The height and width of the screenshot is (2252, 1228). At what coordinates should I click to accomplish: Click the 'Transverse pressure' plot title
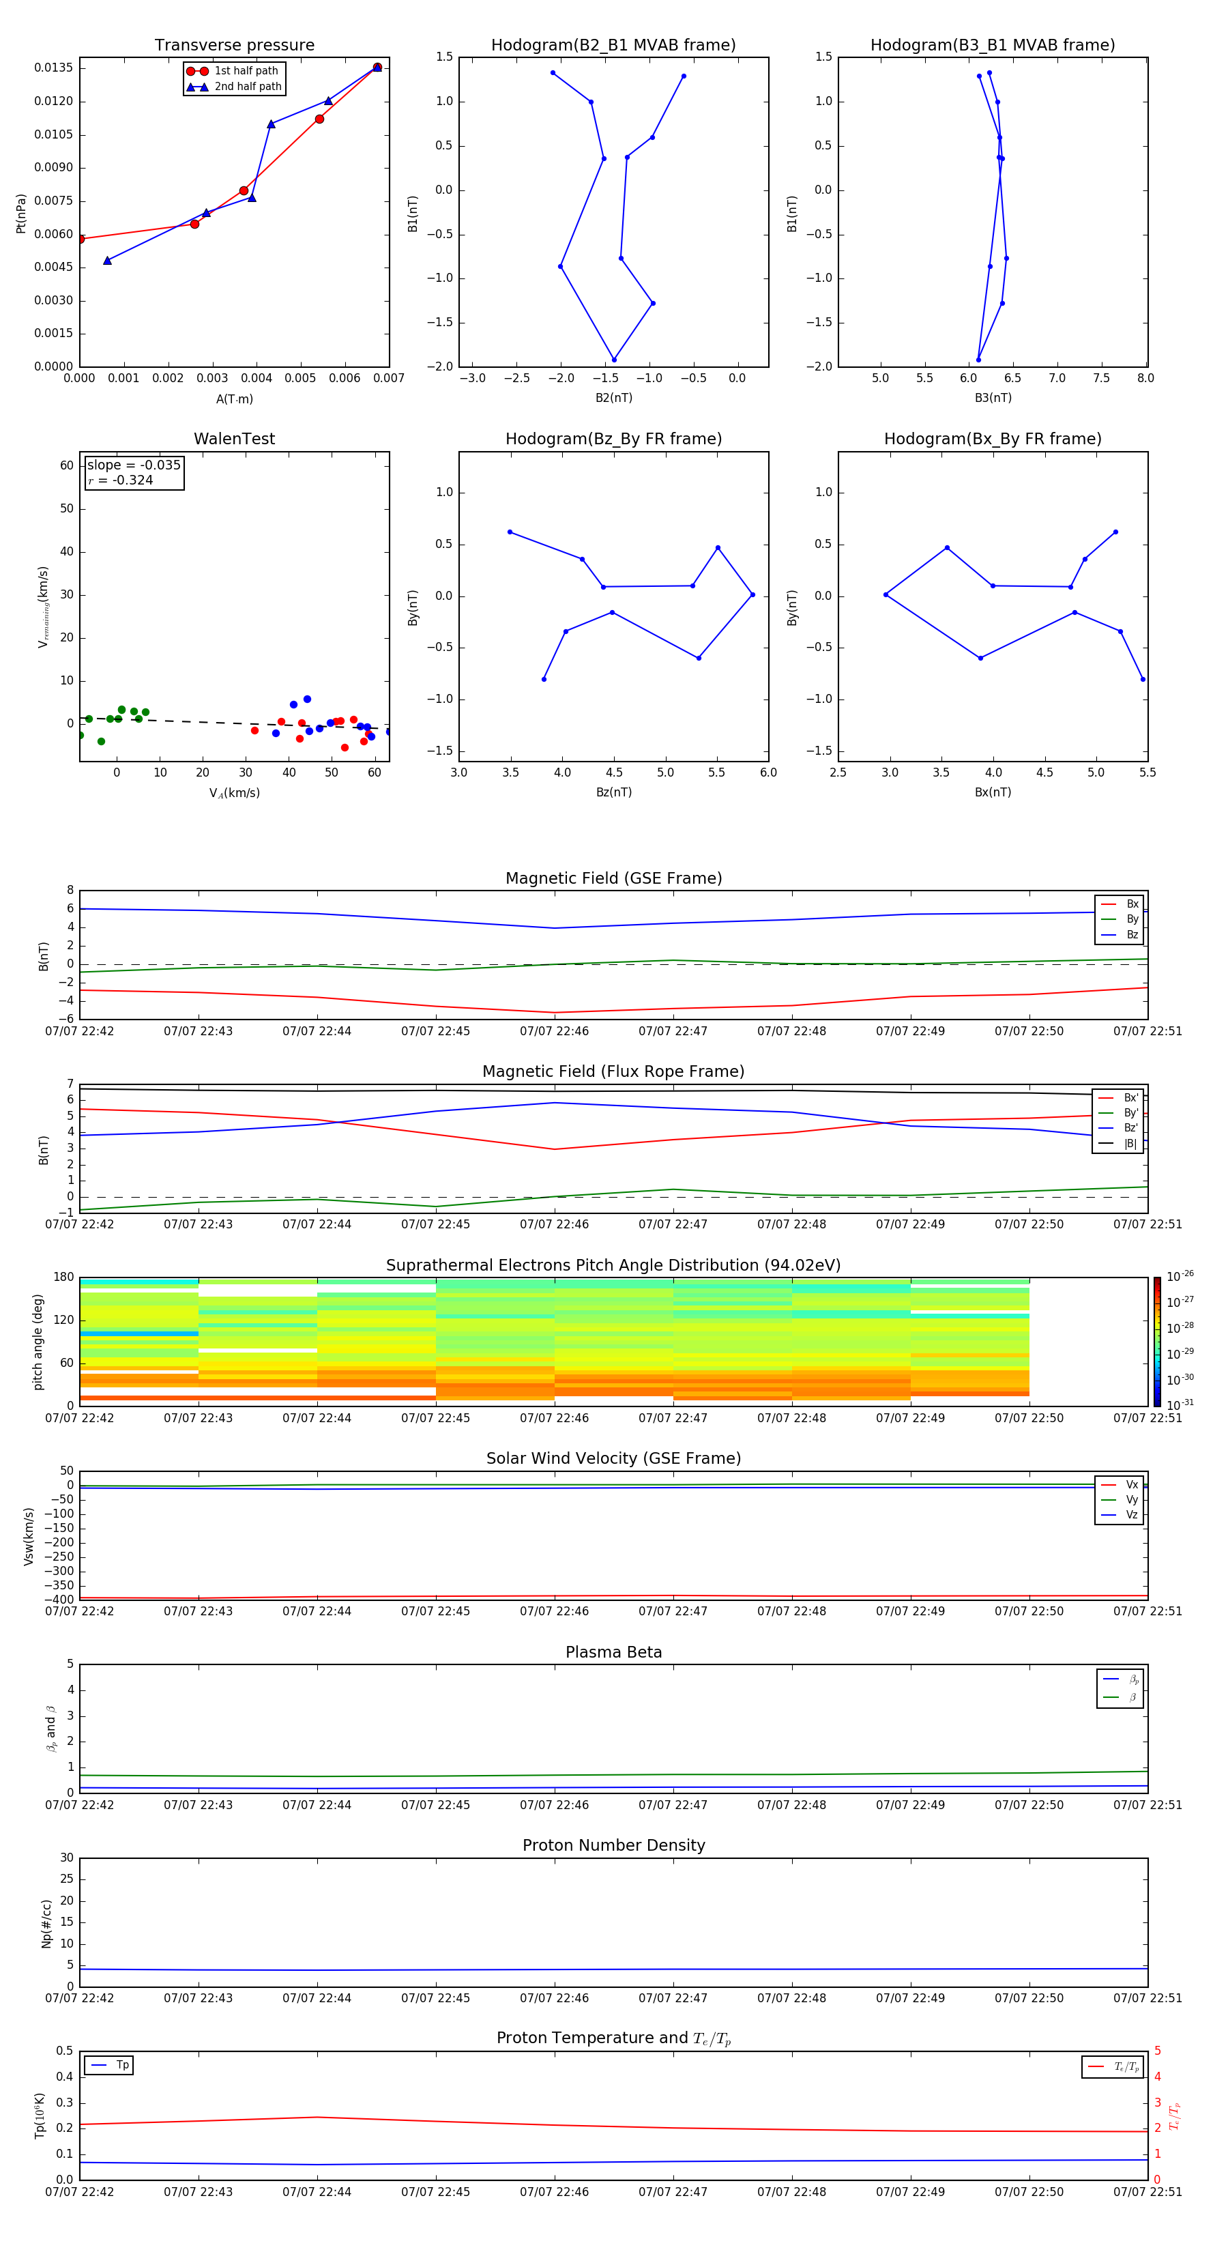234,46
